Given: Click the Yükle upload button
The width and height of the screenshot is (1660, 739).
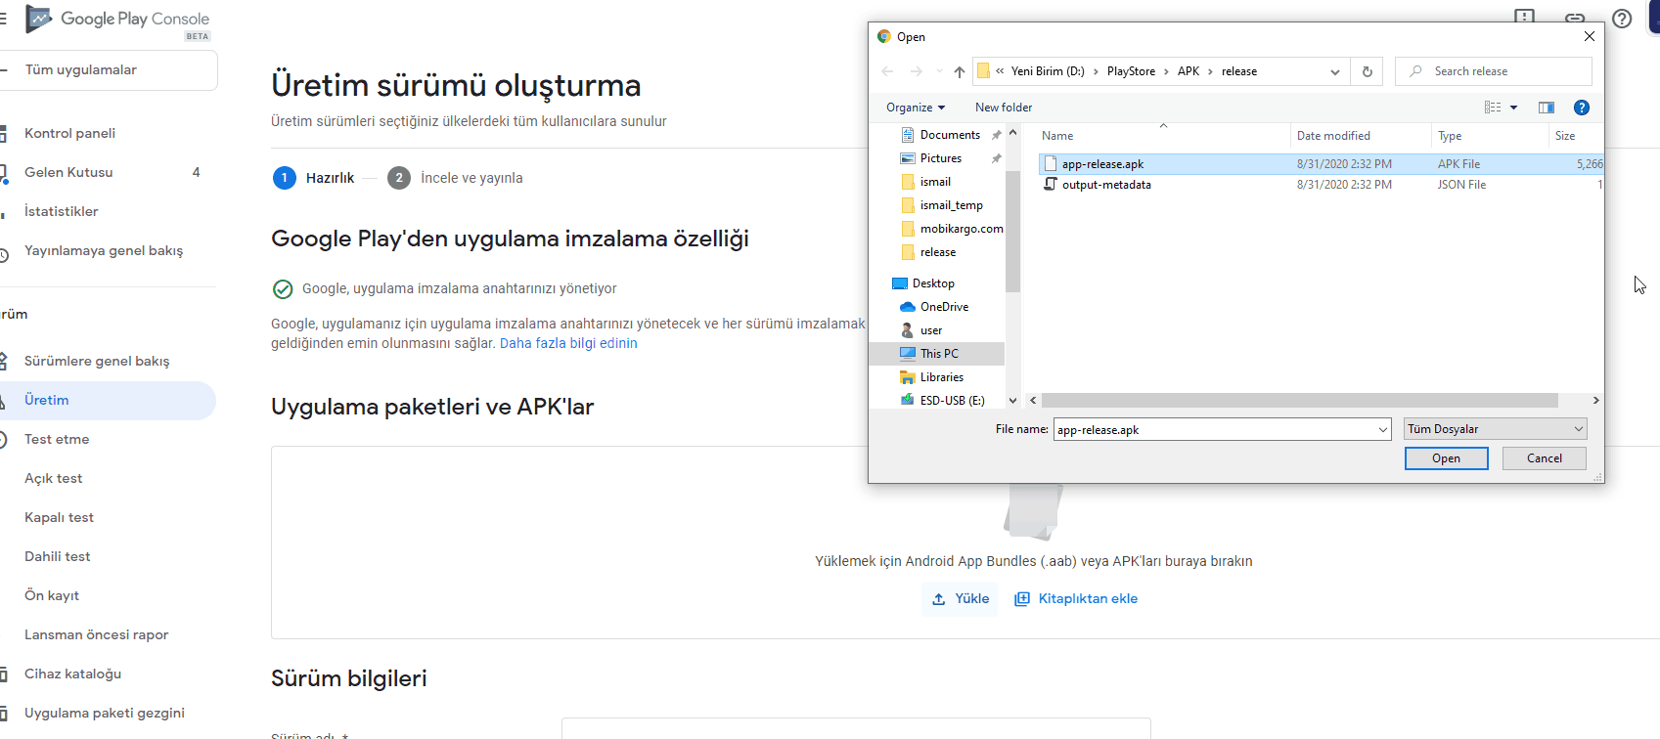Looking at the screenshot, I should (960, 598).
